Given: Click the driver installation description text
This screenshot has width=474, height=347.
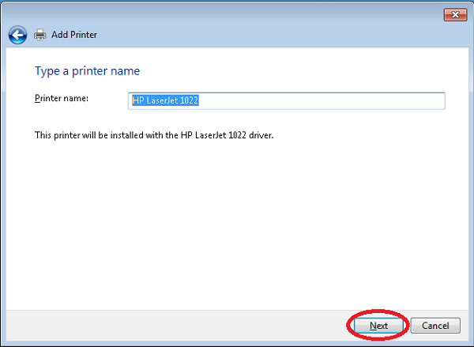Looking at the screenshot, I should coord(154,135).
